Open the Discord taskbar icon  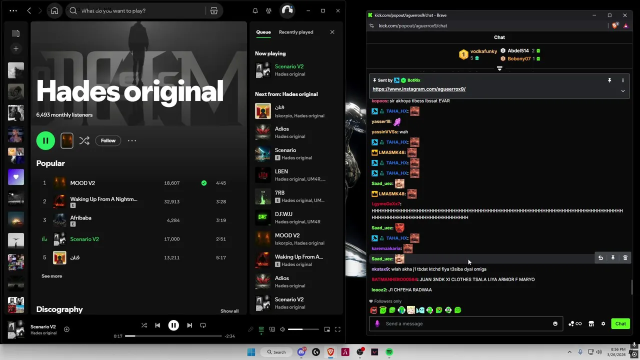(x=301, y=352)
